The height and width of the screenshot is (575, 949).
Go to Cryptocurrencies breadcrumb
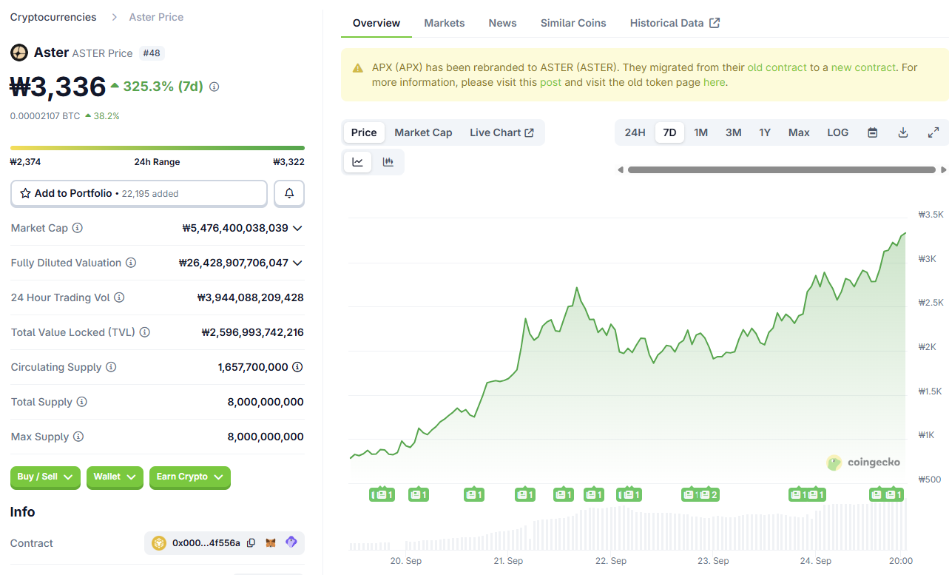pyautogui.click(x=53, y=17)
